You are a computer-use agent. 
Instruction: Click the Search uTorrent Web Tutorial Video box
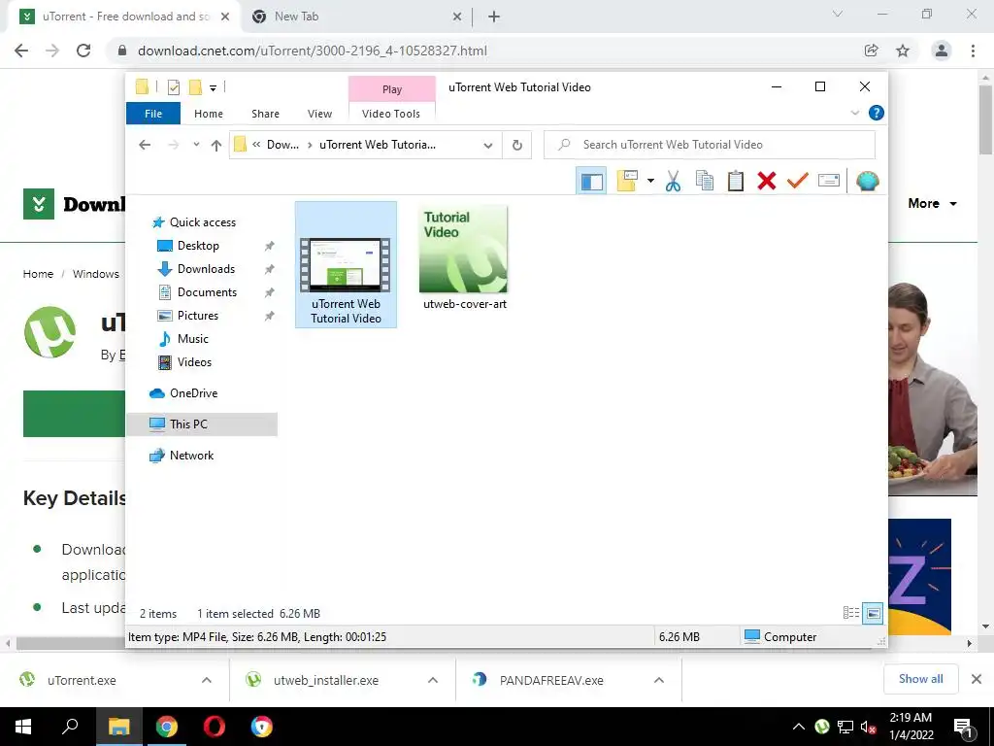[710, 145]
